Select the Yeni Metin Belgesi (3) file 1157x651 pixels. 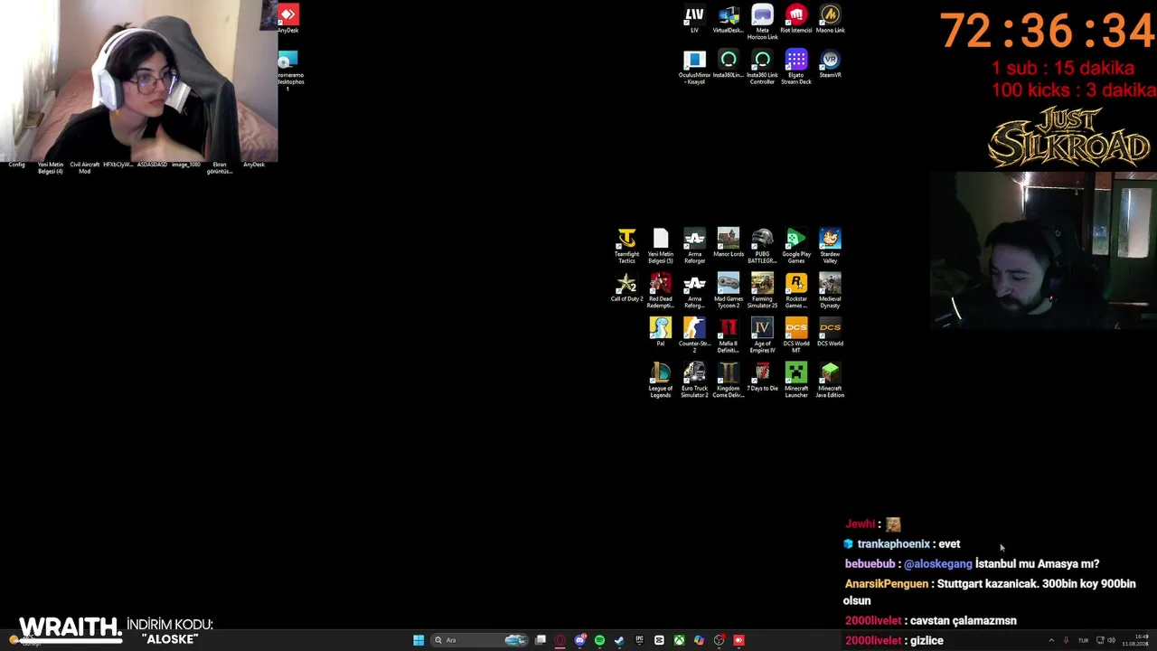[661, 246]
